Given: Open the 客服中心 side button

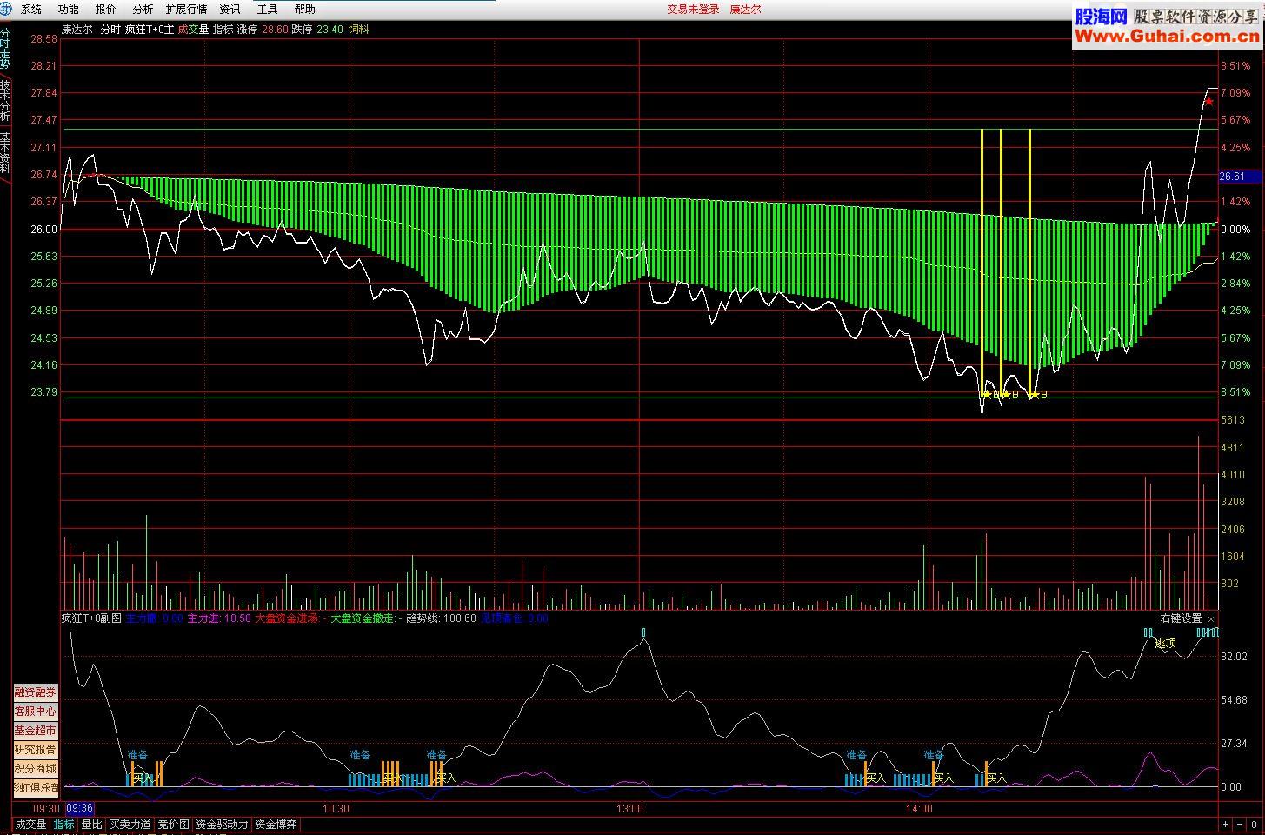Looking at the screenshot, I should [x=35, y=711].
